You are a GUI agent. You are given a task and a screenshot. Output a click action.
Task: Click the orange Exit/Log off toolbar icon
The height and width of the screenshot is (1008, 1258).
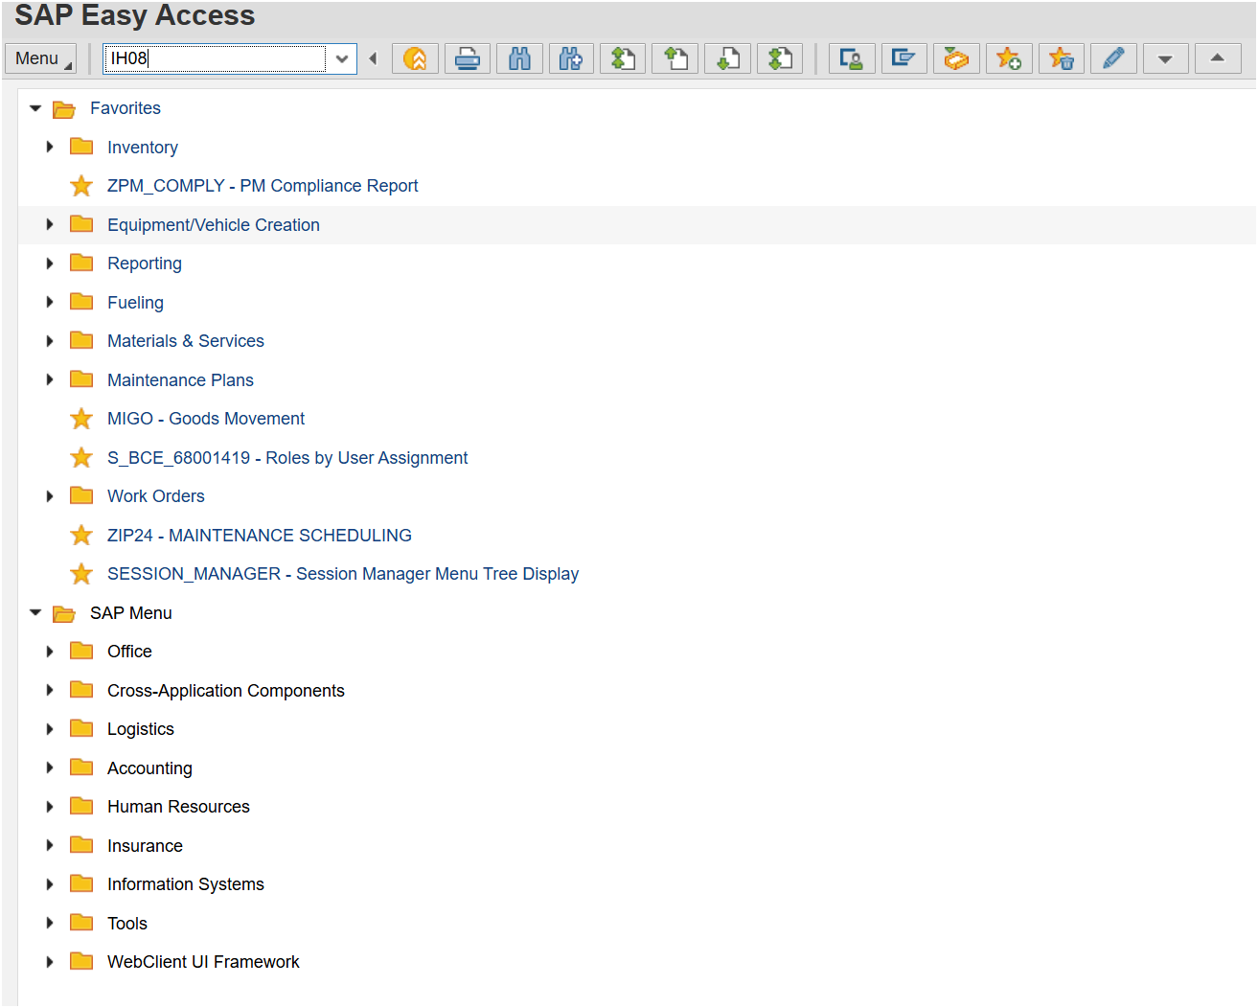click(x=415, y=58)
